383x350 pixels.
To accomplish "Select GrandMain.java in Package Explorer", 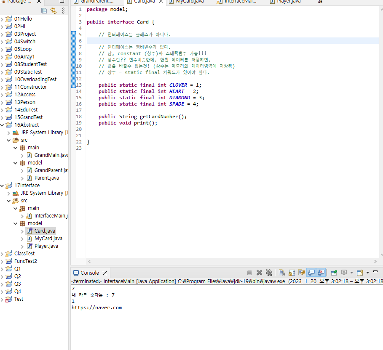I will [51, 155].
